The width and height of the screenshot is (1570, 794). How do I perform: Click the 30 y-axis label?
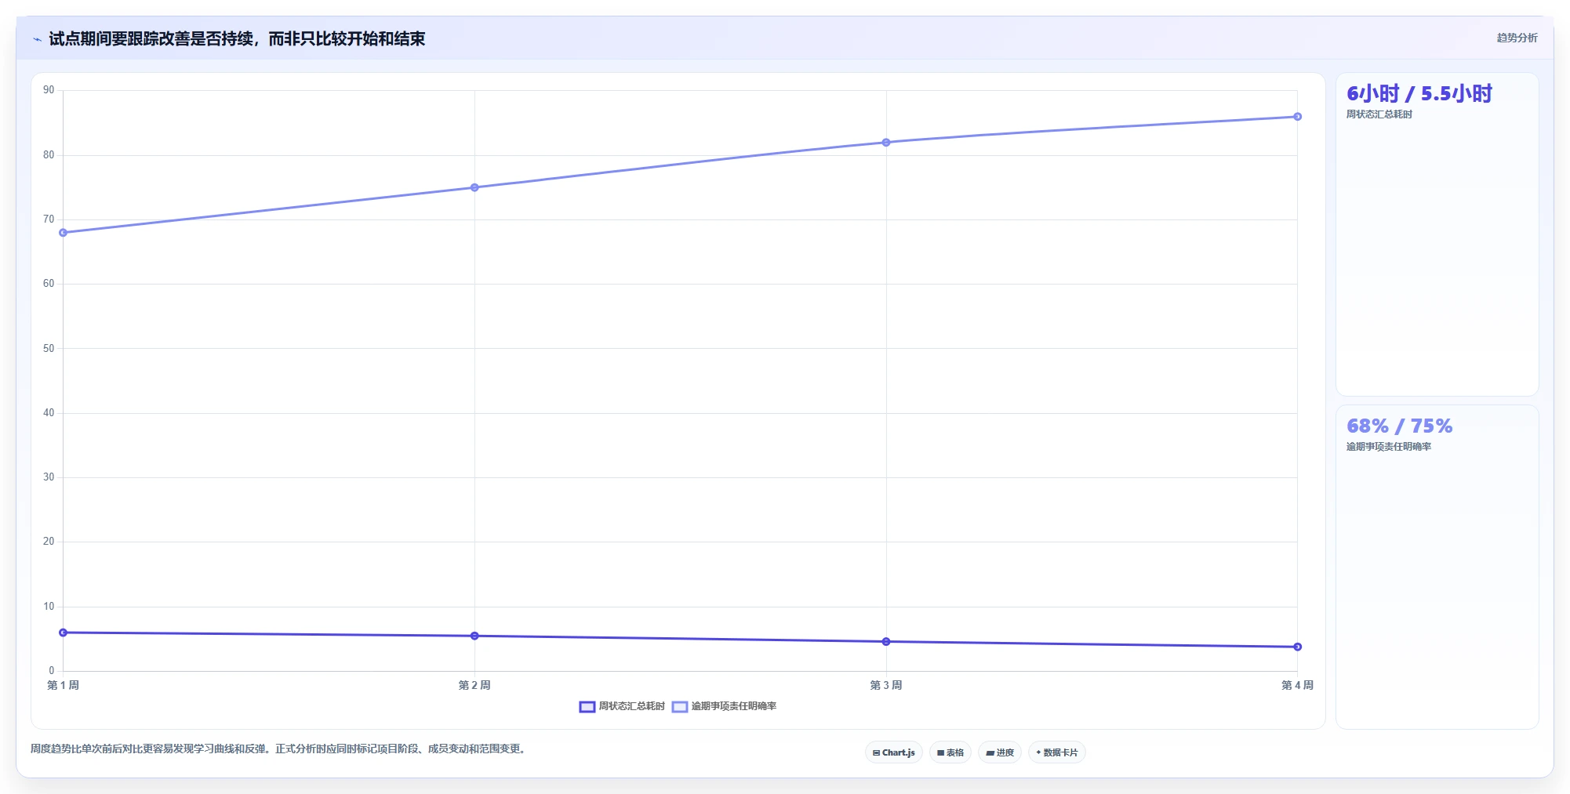49,477
